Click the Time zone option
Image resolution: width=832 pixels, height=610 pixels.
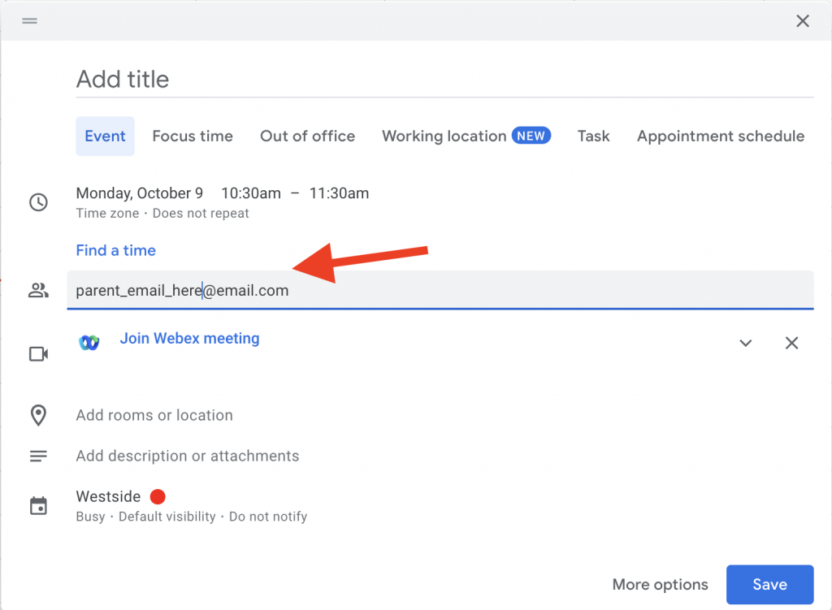click(x=107, y=214)
